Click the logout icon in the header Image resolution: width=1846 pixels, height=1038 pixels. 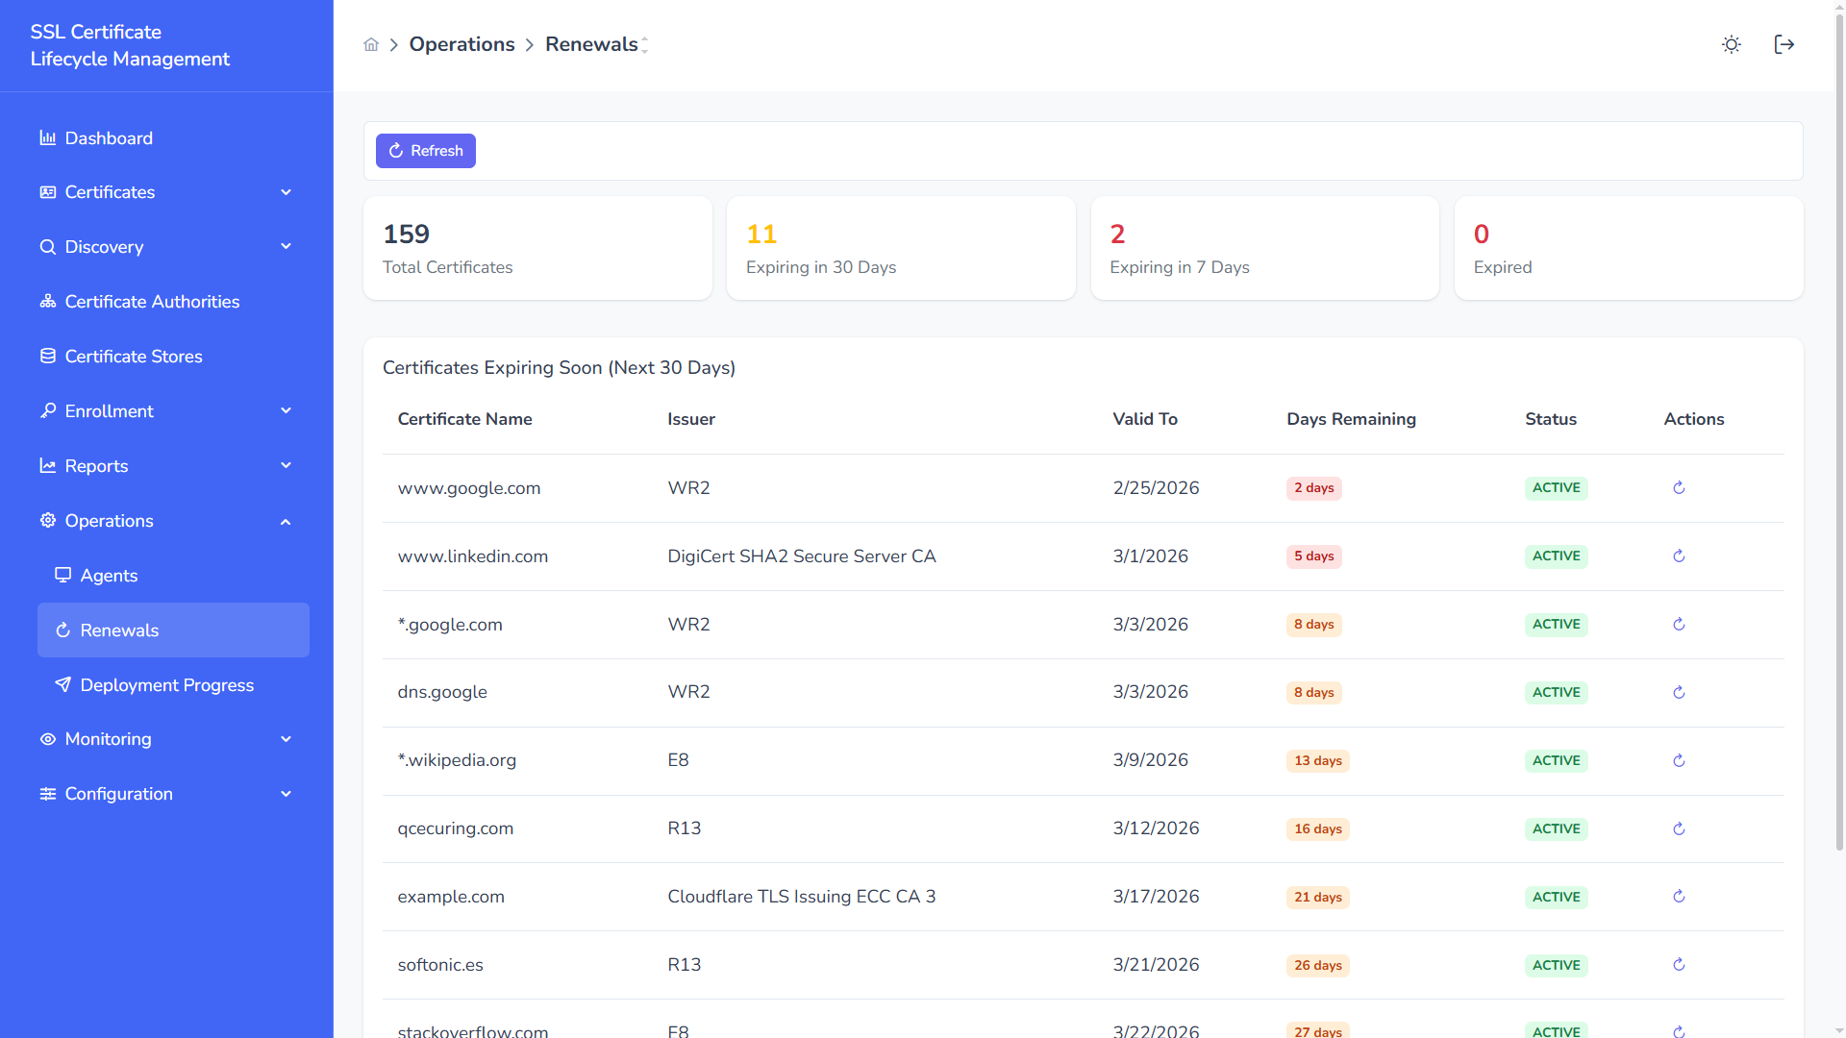point(1784,44)
